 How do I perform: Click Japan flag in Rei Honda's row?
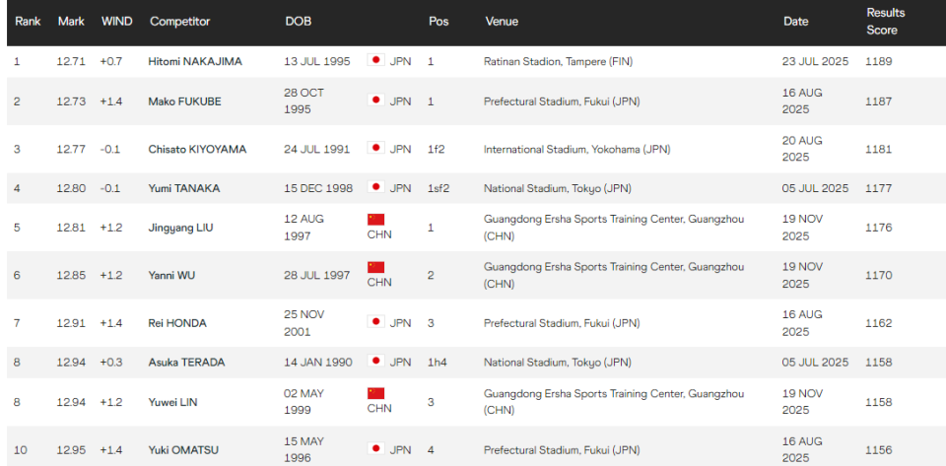click(375, 322)
